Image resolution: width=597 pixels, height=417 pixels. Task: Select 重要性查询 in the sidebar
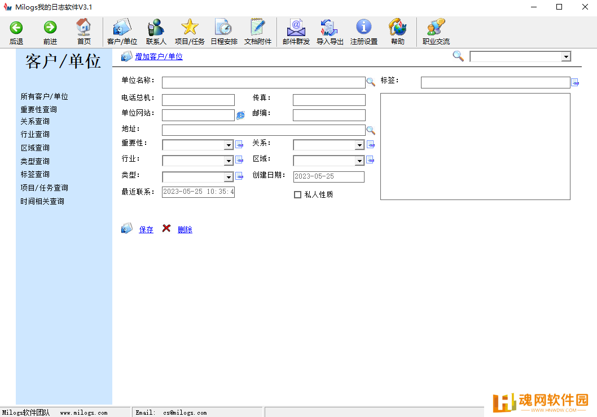pyautogui.click(x=38, y=109)
